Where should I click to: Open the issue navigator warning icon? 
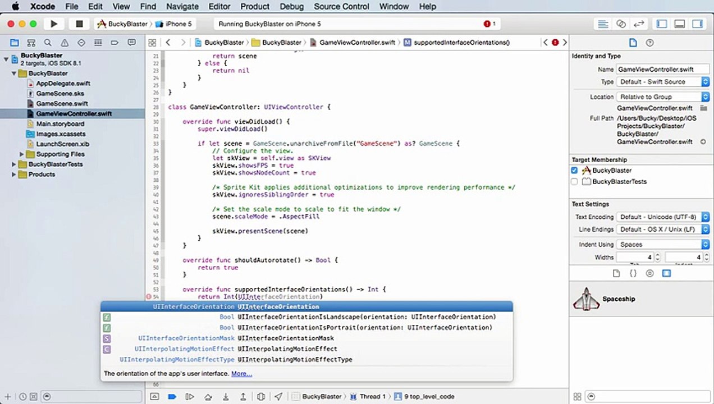coord(65,43)
